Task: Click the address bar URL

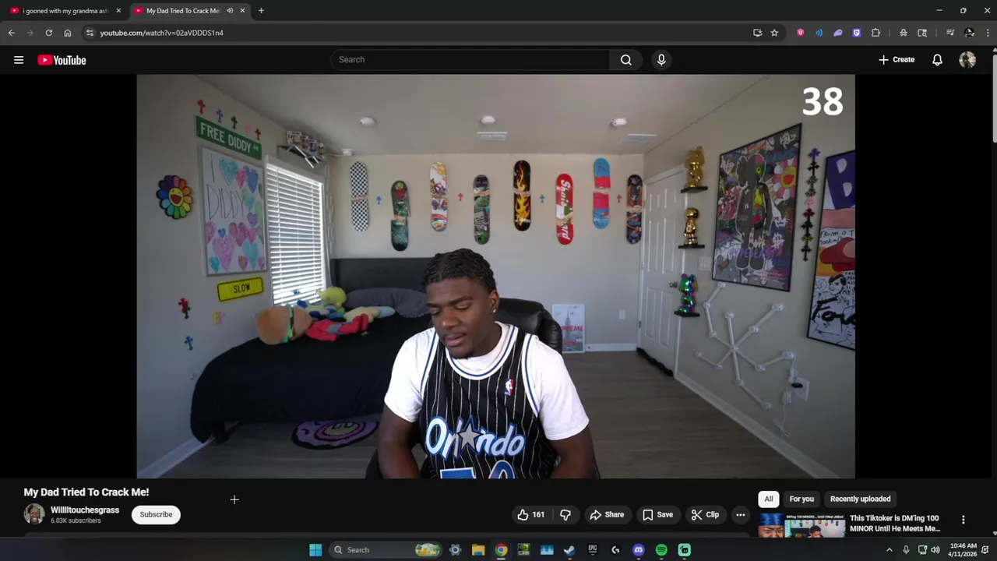Action: click(161, 33)
